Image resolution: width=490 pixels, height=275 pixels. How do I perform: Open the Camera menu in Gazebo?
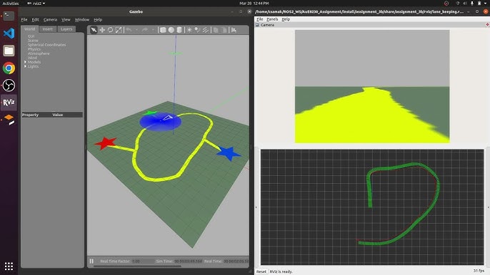click(50, 20)
